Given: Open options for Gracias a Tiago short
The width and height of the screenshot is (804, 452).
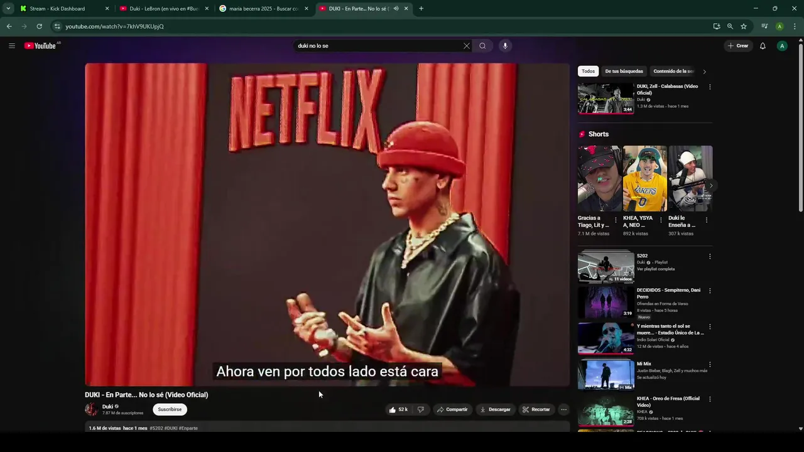Looking at the screenshot, I should (616, 220).
